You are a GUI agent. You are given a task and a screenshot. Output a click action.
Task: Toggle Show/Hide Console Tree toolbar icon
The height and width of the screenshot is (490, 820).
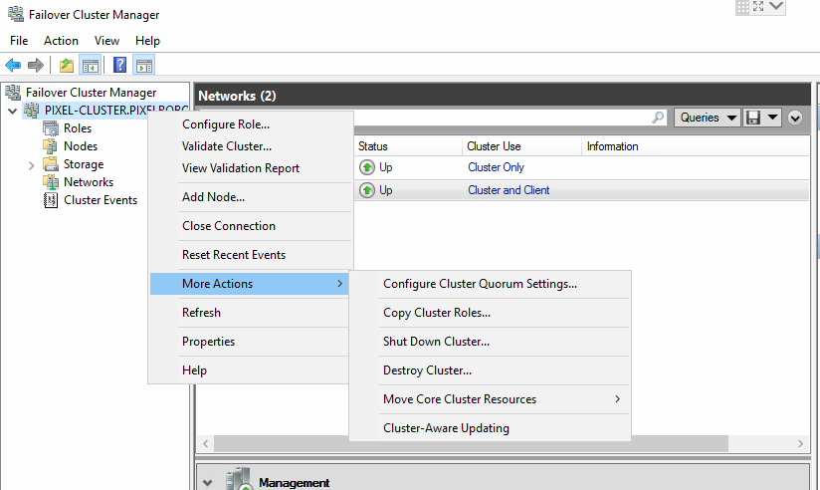(x=90, y=66)
